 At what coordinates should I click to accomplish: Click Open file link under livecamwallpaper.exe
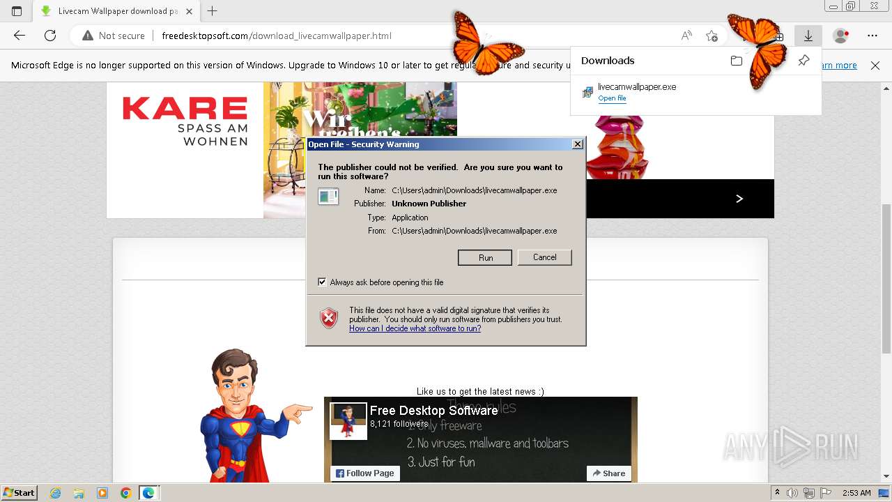coord(612,98)
